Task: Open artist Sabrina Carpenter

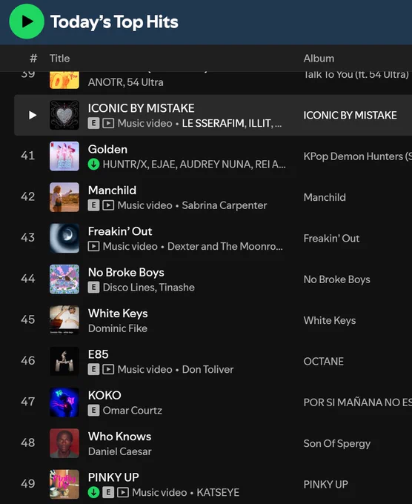Action: pyautogui.click(x=225, y=205)
